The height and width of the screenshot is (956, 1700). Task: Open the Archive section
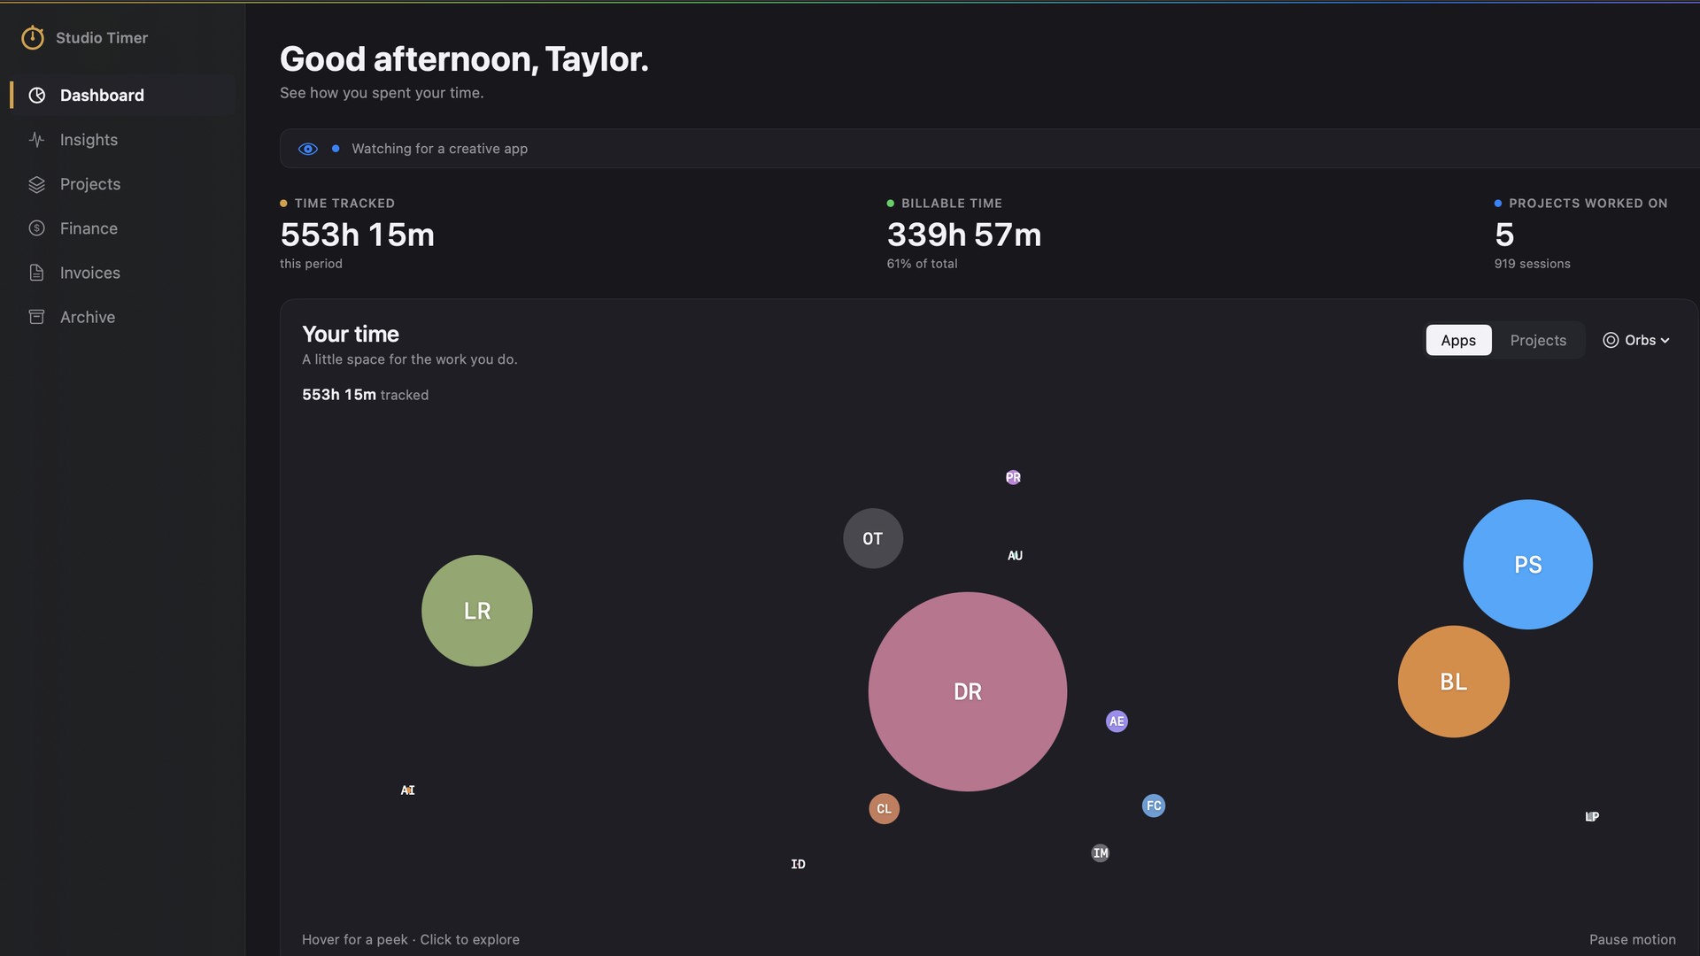point(122,317)
